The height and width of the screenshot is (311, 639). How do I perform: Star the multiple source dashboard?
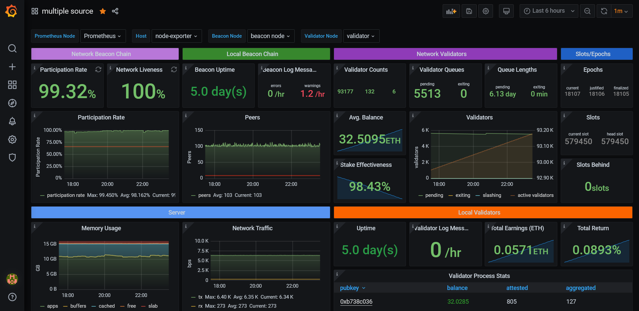click(103, 11)
